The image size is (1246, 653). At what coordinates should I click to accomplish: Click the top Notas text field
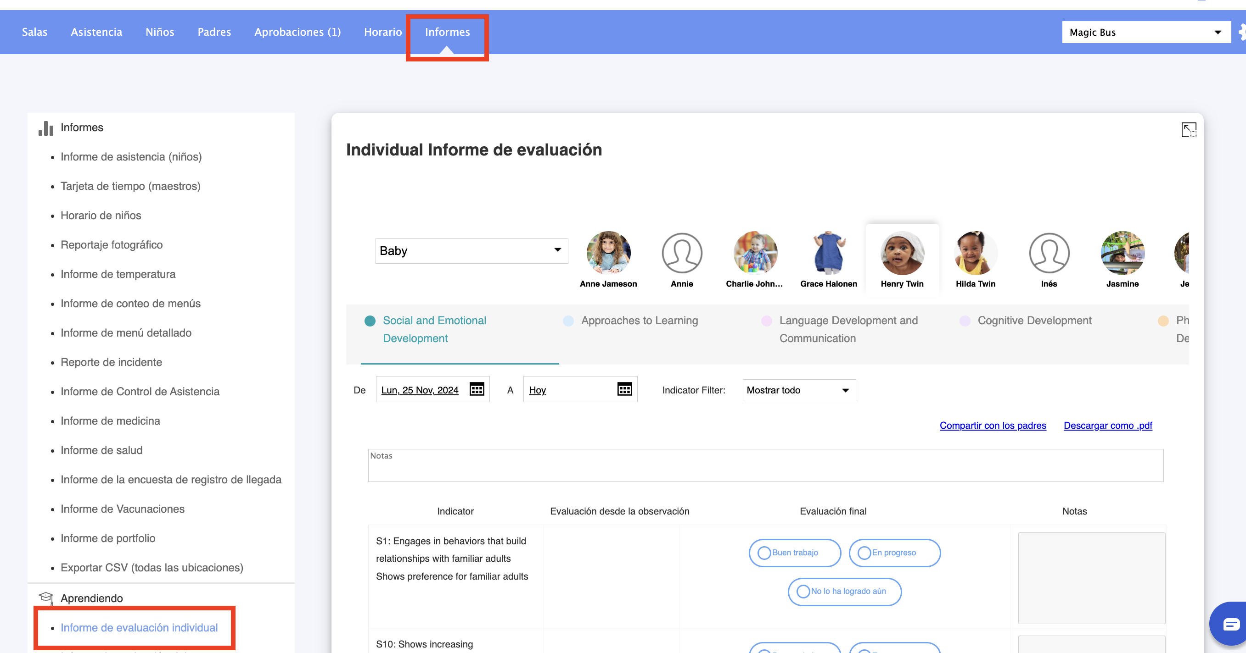click(765, 465)
